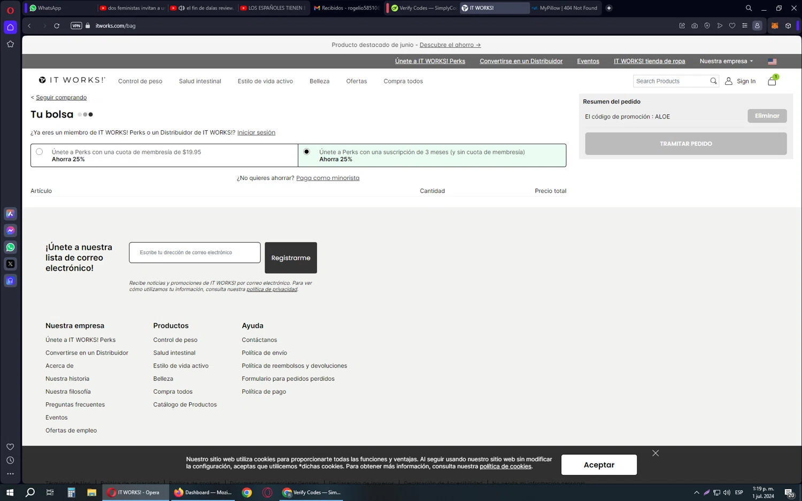Add a new browser tab
Image resolution: width=802 pixels, height=501 pixels.
coord(609,8)
